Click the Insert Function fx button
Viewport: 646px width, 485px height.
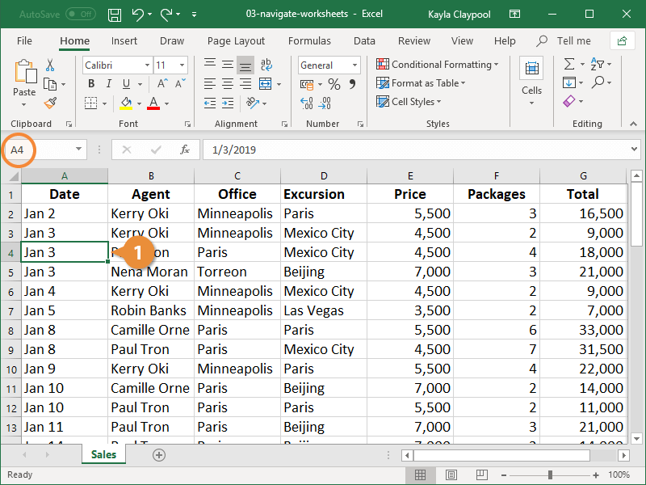185,150
